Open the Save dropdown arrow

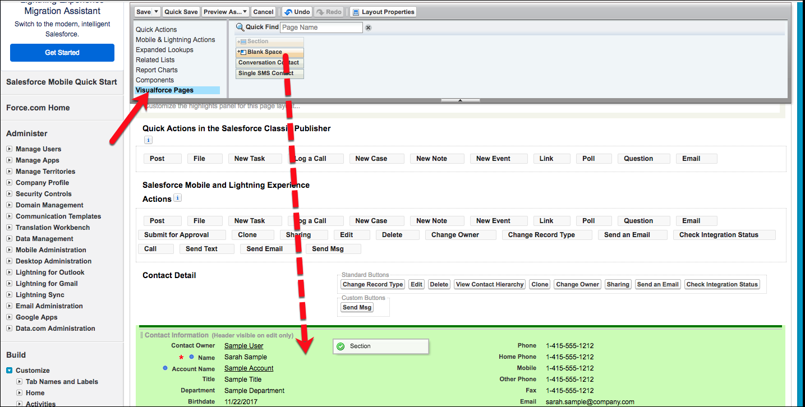tap(156, 12)
